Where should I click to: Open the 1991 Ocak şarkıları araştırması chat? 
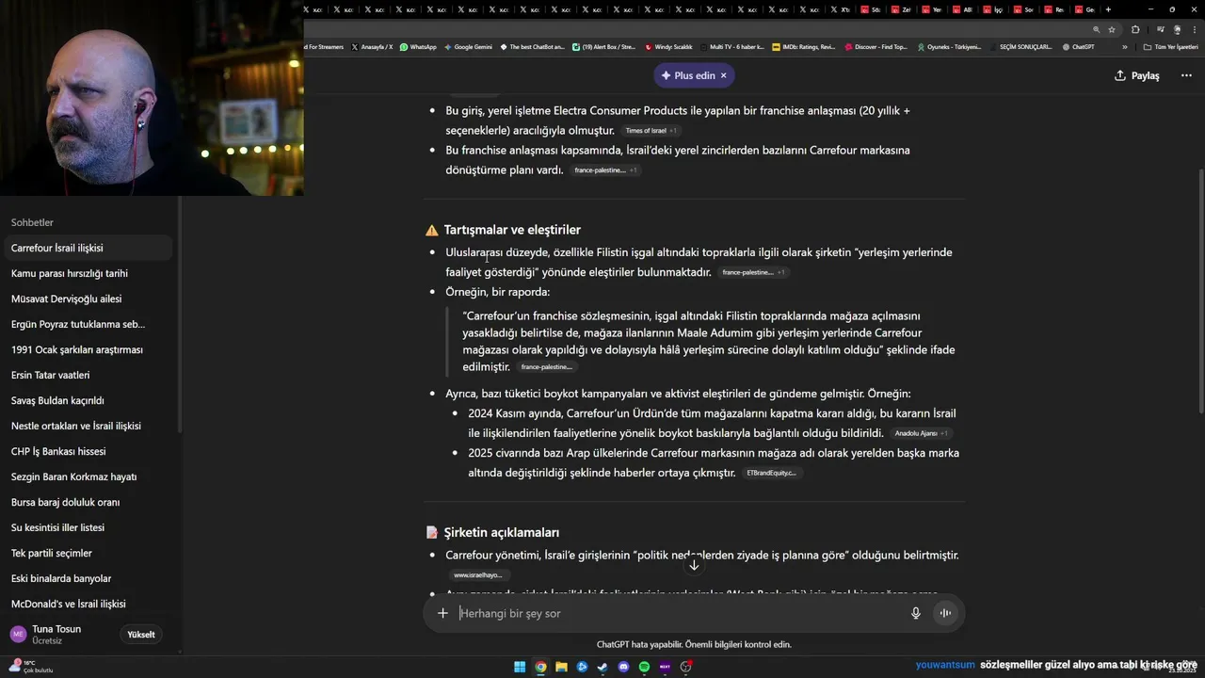click(87, 349)
